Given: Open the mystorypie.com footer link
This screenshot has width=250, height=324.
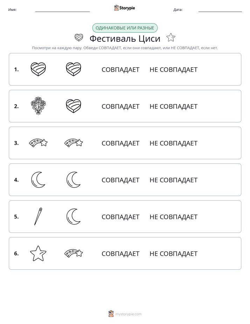Looking at the screenshot, I should [x=125, y=314].
